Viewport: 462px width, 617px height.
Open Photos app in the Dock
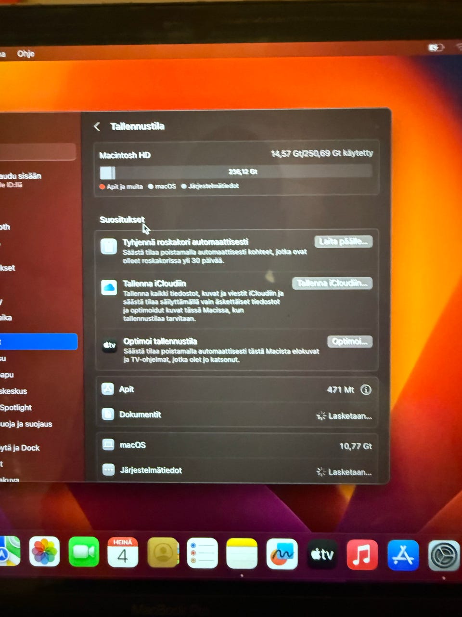tap(44, 552)
